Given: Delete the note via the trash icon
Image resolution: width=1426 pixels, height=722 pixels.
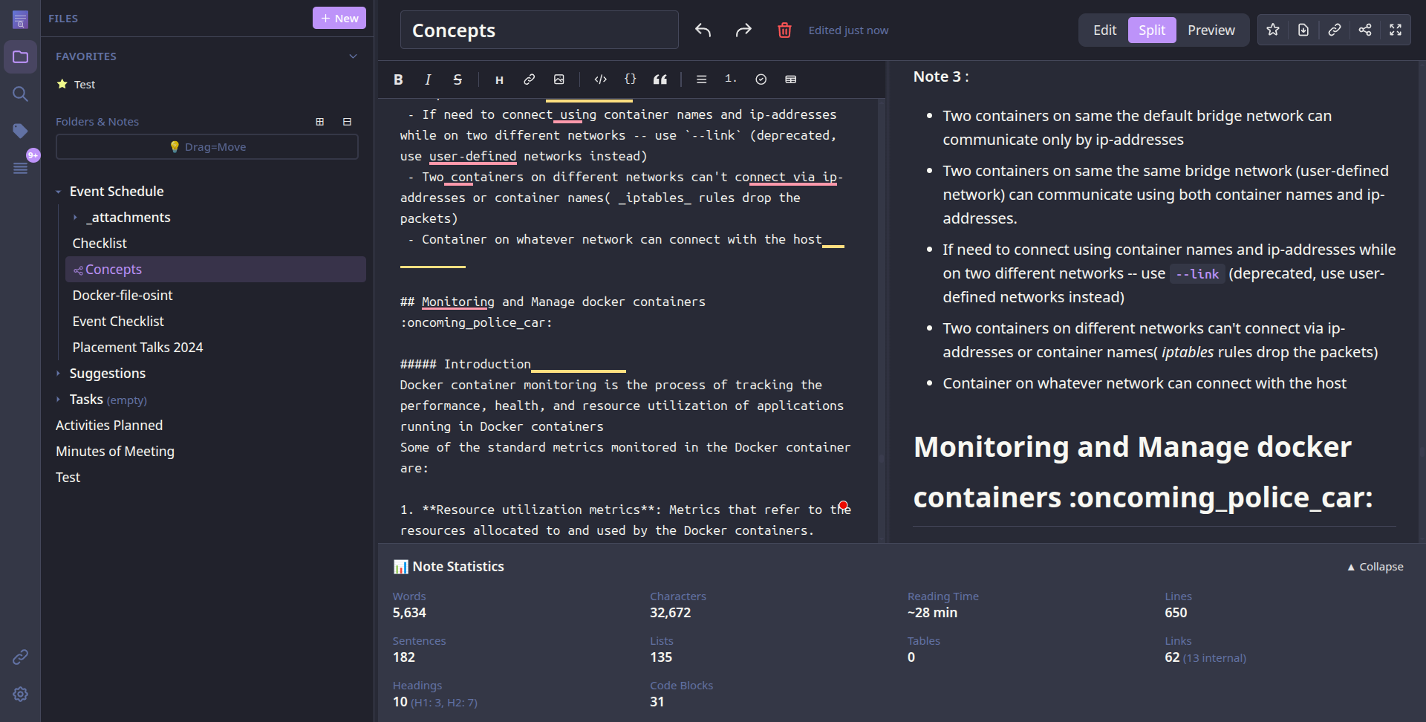Looking at the screenshot, I should [784, 30].
